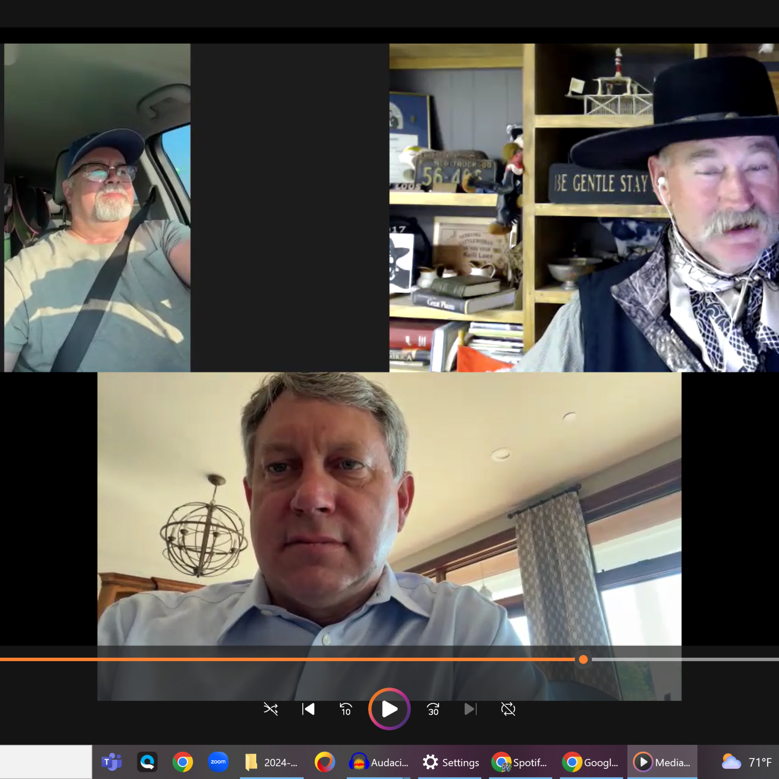Click the Chrome icon in taskbar

click(183, 762)
